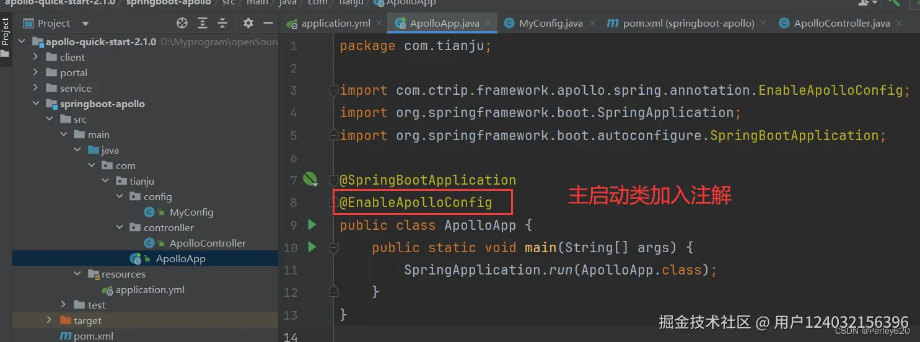The image size is (920, 342).
Task: Fold imports block at line 3
Action: pyautogui.click(x=334, y=90)
